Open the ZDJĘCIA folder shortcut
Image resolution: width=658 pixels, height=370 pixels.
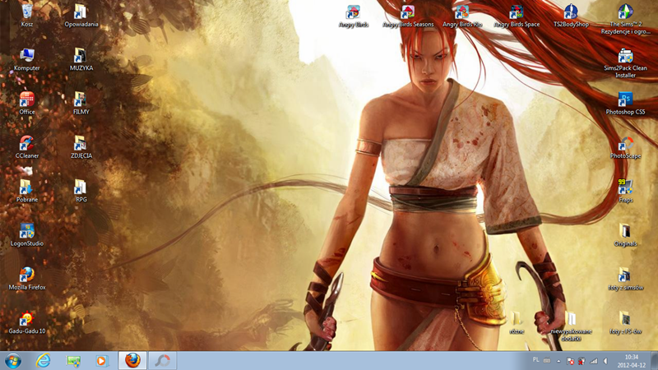[x=81, y=147]
